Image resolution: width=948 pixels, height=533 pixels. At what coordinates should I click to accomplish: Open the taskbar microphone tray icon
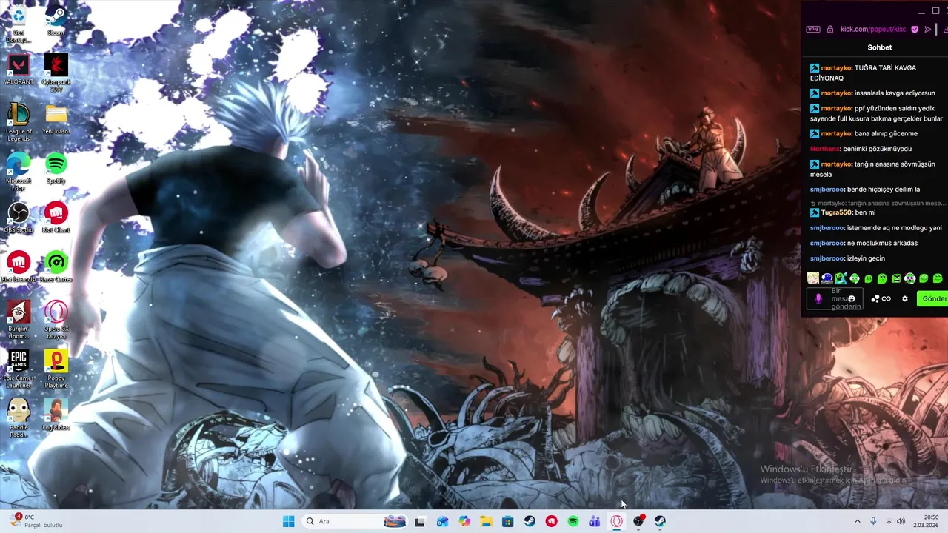tap(873, 521)
